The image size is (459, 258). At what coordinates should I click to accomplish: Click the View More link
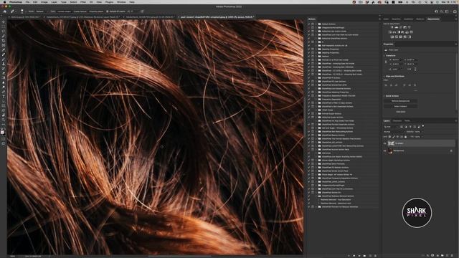[400, 112]
